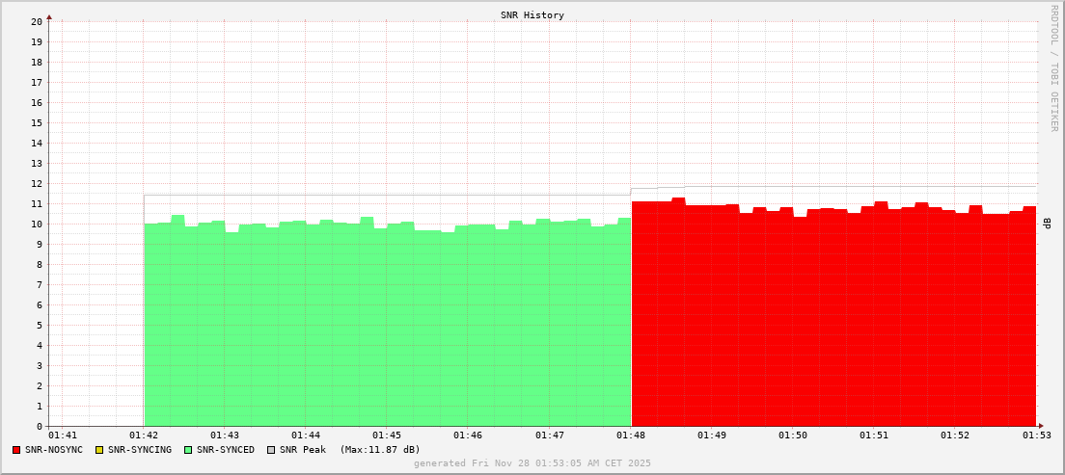
Task: Click the 01:53 time axis label
Action: 1036,436
